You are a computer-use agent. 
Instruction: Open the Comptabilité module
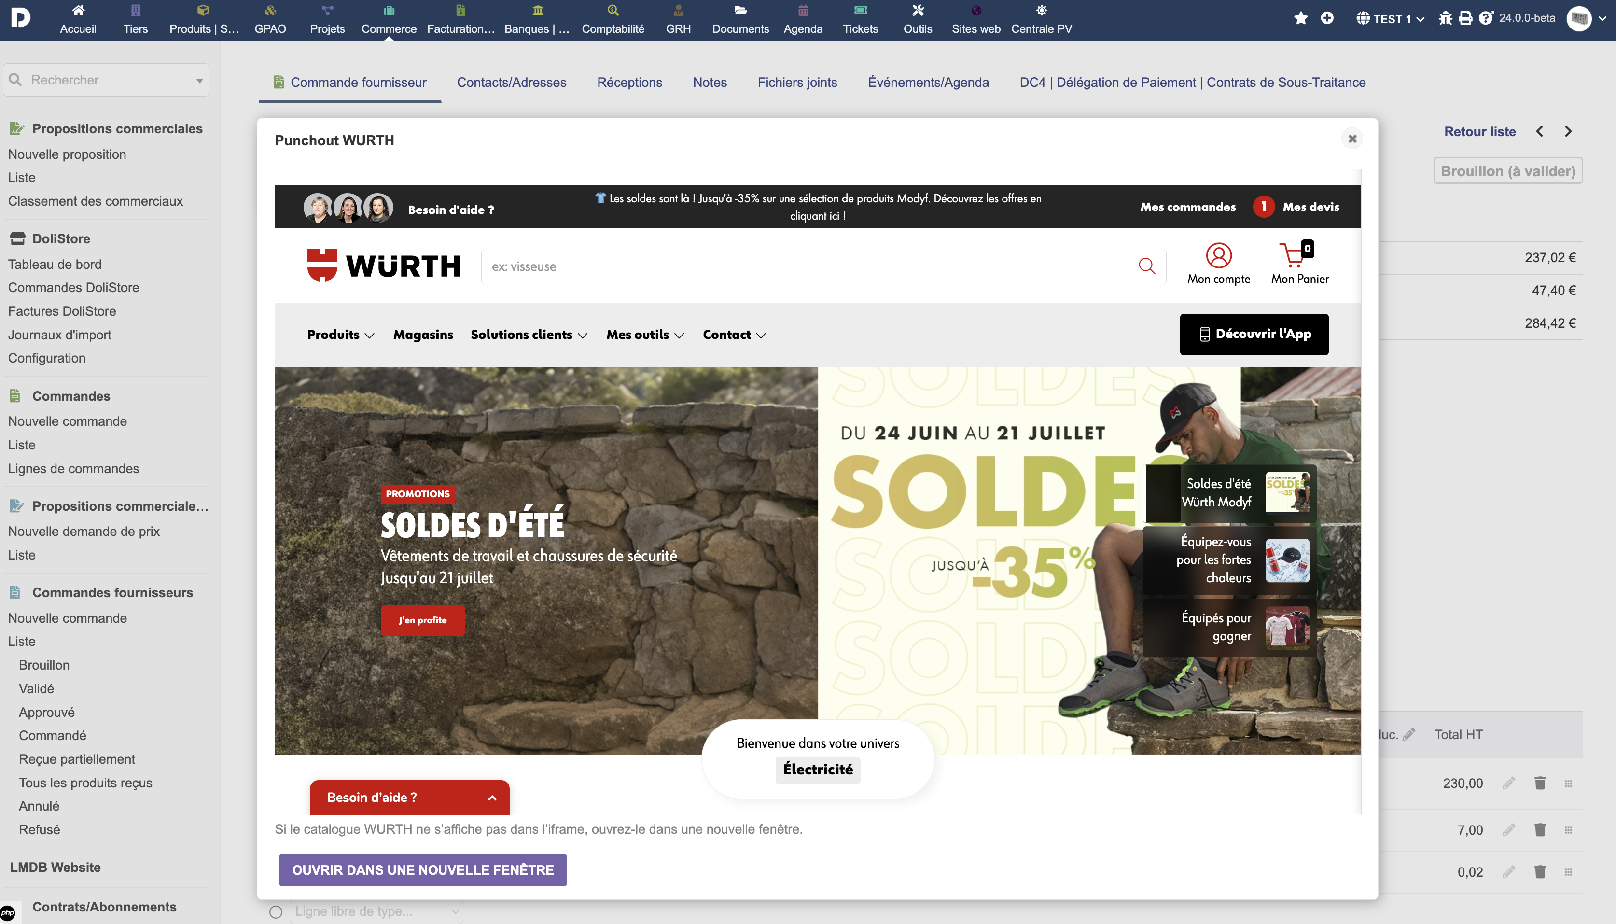[x=613, y=20]
